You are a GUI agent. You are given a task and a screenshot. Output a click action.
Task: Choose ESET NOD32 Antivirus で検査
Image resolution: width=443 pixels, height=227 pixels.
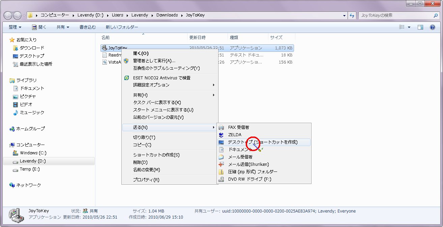pos(170,78)
